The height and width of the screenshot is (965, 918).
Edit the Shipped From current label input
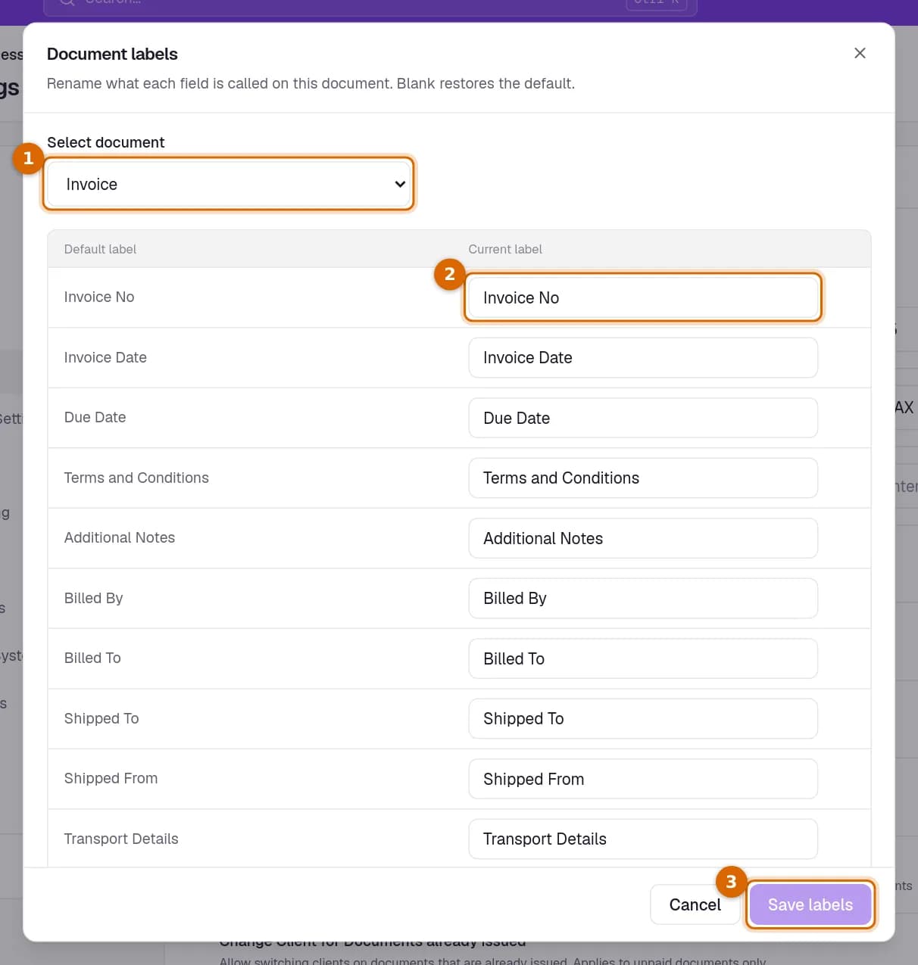point(643,779)
